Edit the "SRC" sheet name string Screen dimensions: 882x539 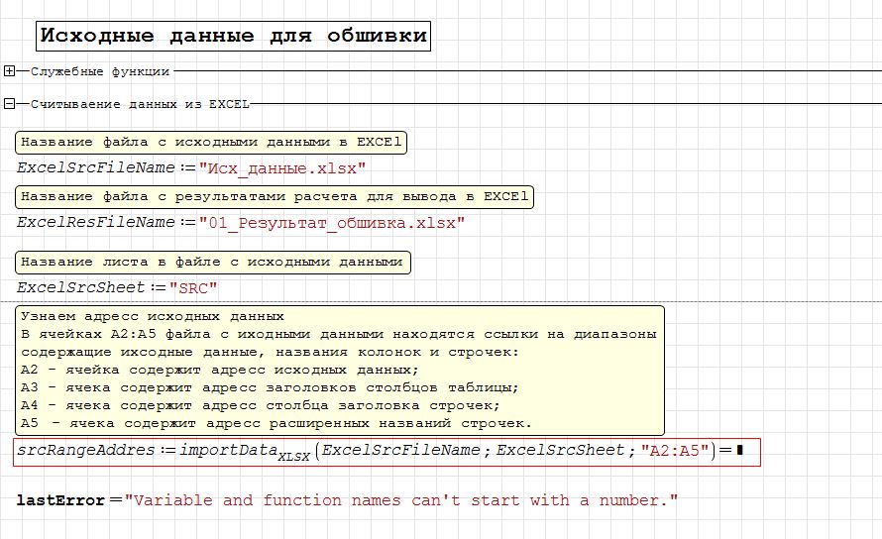pyautogui.click(x=193, y=288)
